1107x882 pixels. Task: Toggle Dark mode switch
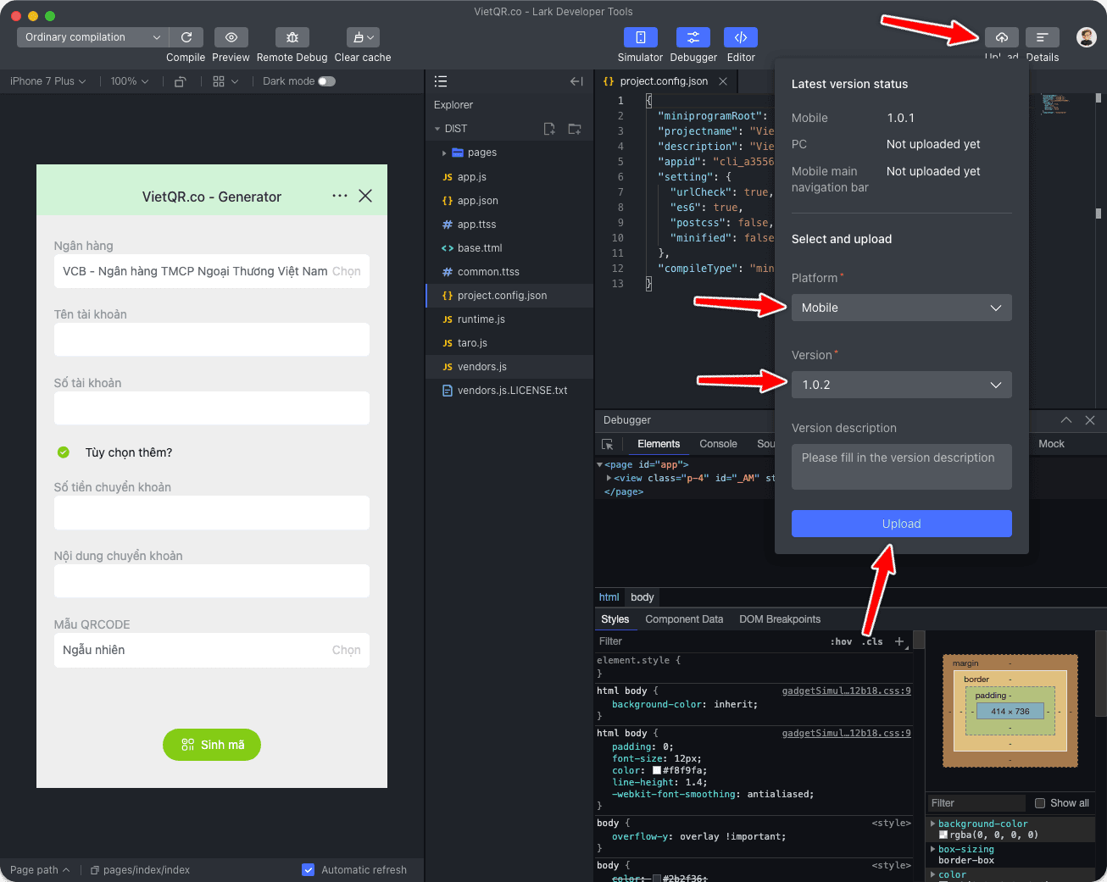coord(326,81)
